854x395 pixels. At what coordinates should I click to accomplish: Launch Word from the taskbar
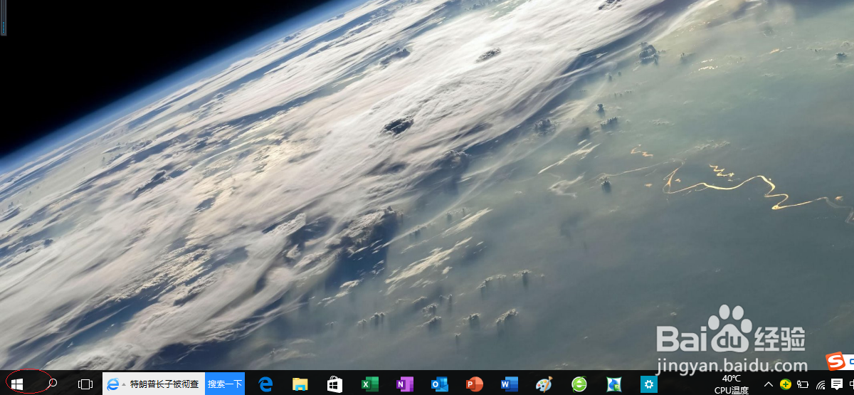[x=509, y=384]
